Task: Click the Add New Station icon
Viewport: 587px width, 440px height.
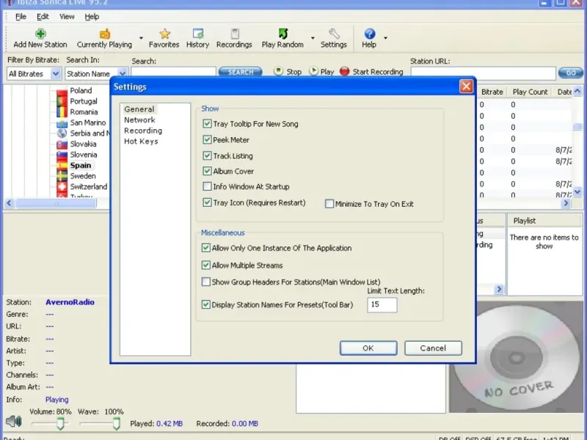Action: (x=40, y=34)
